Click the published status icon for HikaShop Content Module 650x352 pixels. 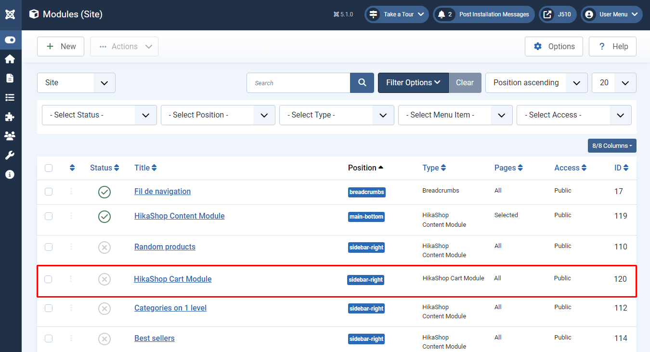click(x=104, y=217)
